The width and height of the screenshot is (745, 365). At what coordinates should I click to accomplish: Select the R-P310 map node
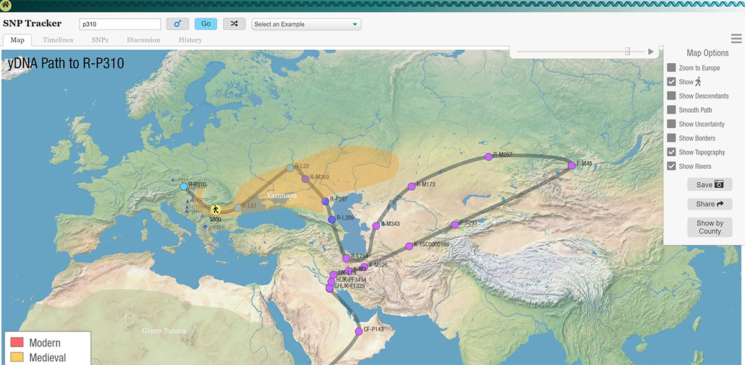coord(183,186)
